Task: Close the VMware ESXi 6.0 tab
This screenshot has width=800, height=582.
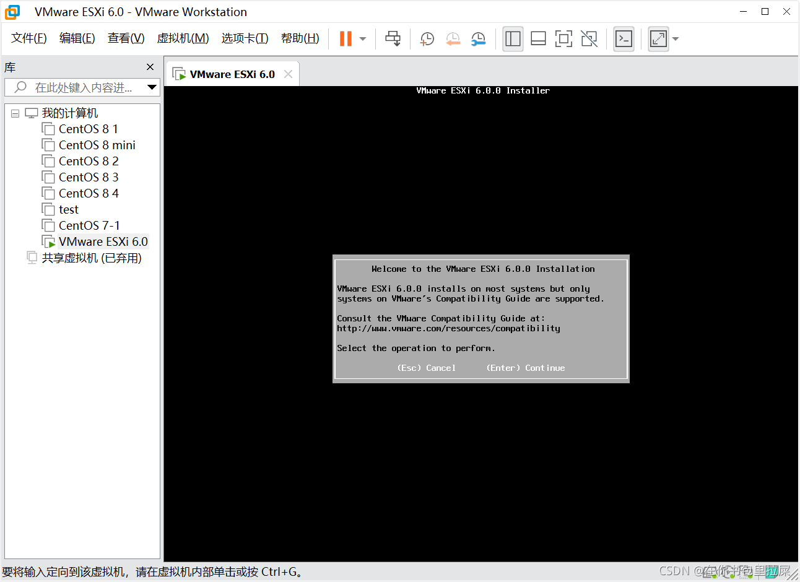Action: click(288, 74)
